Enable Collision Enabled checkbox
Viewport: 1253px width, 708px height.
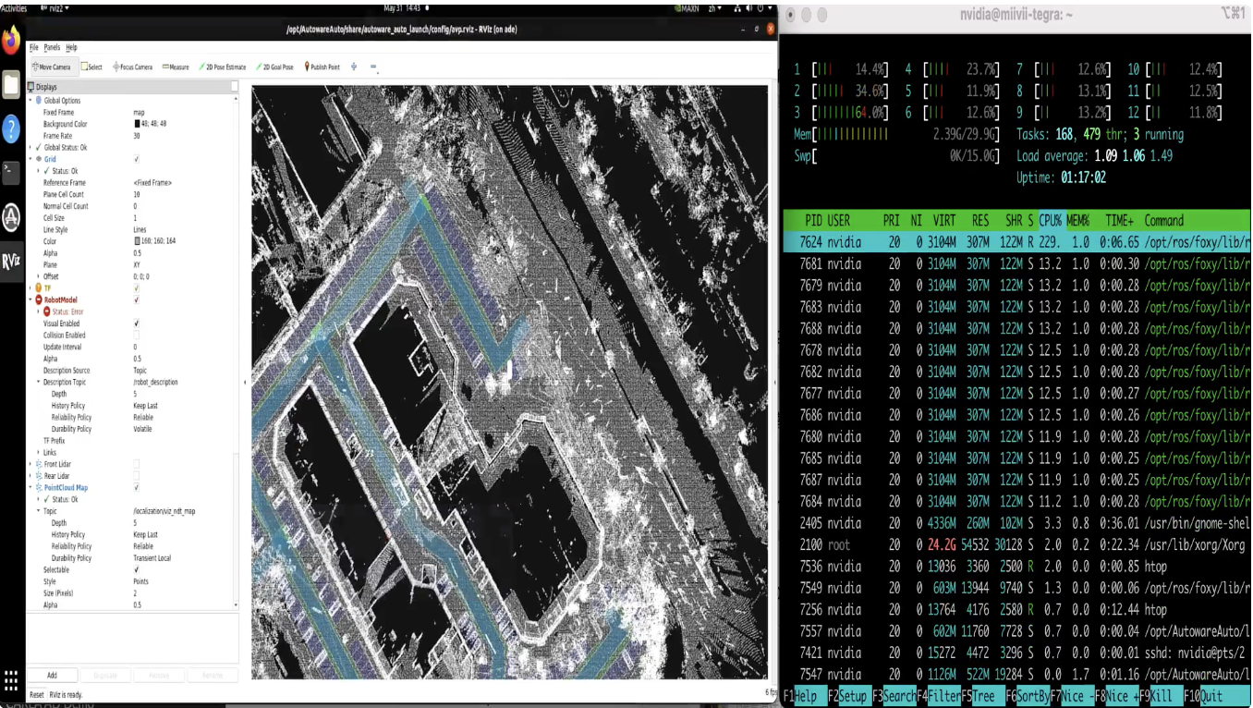click(137, 335)
